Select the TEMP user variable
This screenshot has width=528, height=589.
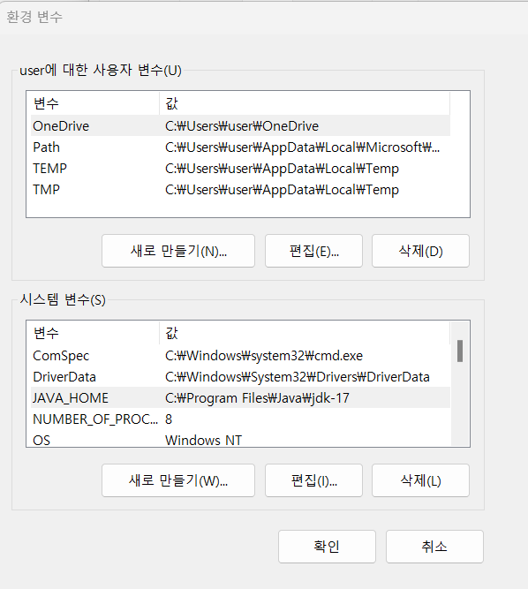pyautogui.click(x=240, y=169)
